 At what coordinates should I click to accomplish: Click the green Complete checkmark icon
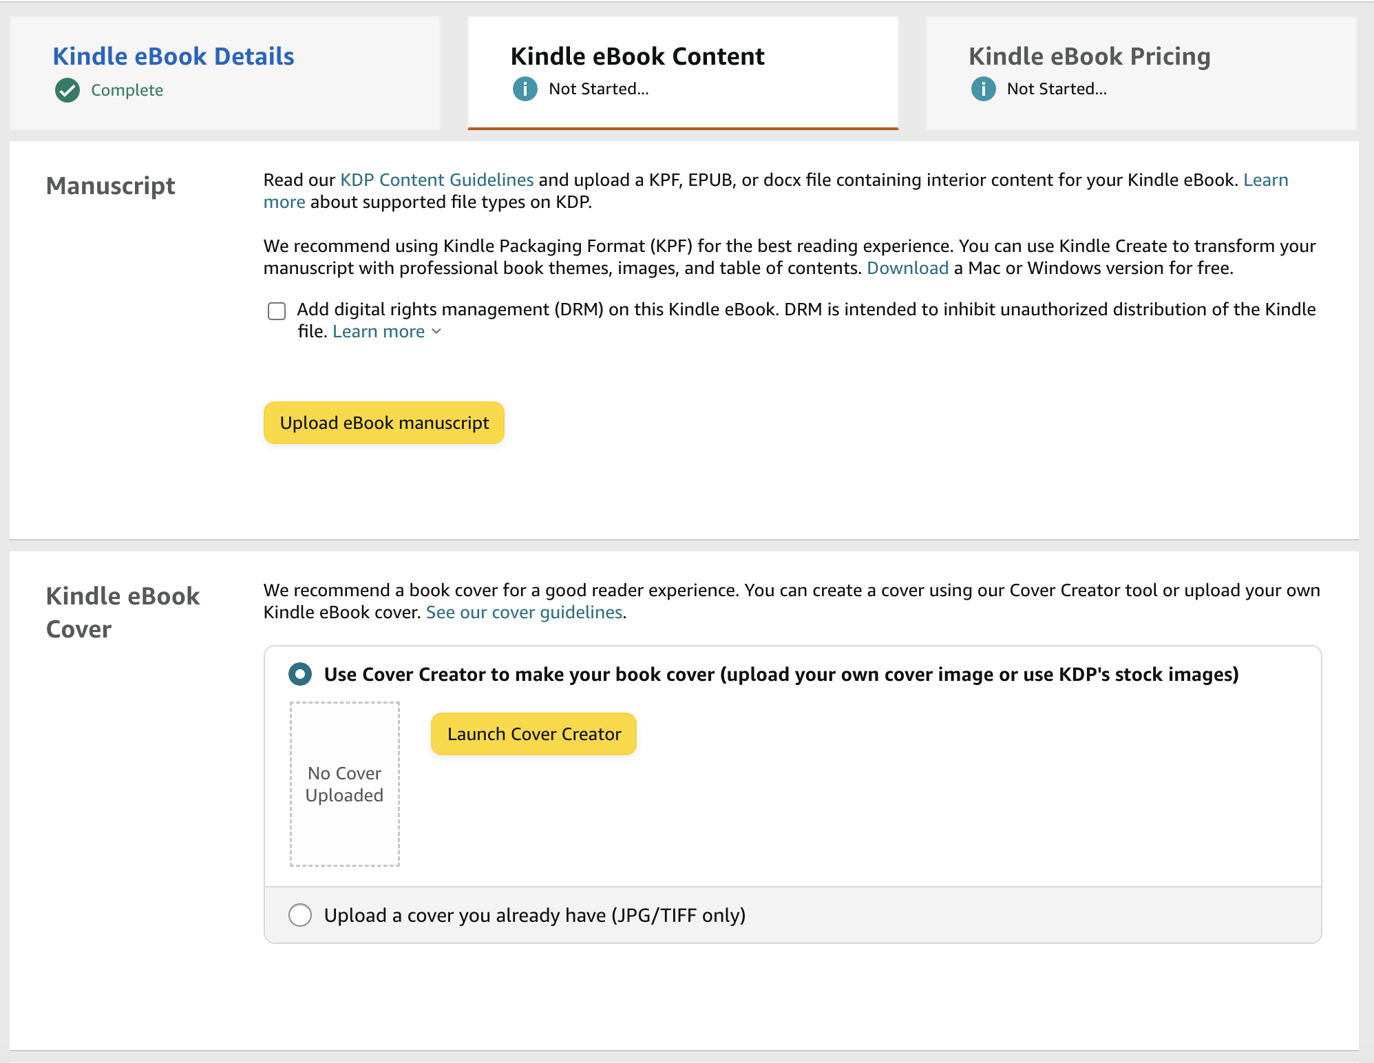point(67,90)
